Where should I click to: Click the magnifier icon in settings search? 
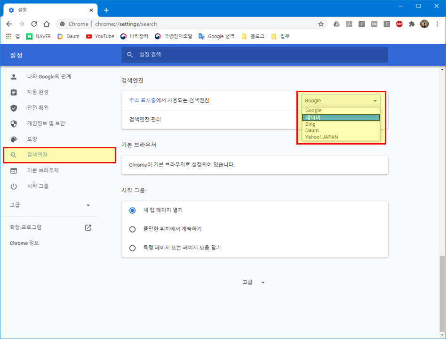tap(130, 55)
